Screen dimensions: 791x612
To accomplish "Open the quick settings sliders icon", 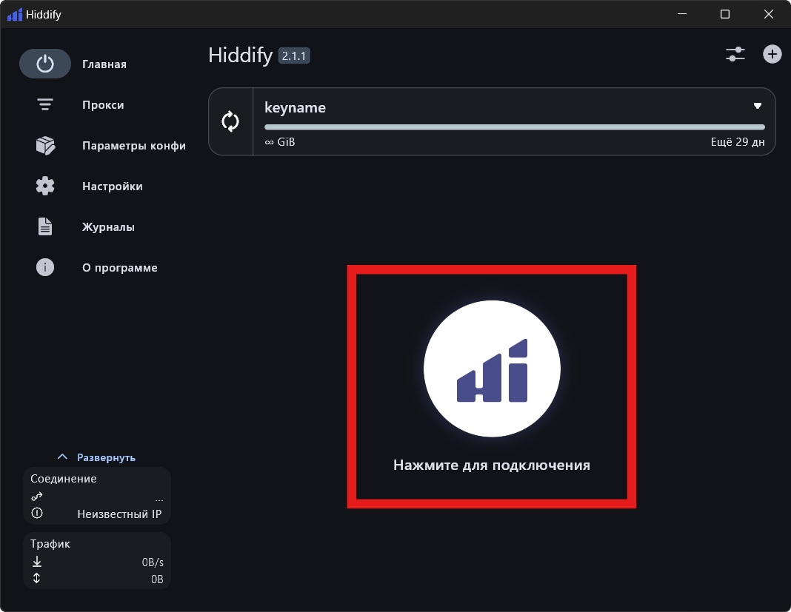I will pyautogui.click(x=735, y=54).
